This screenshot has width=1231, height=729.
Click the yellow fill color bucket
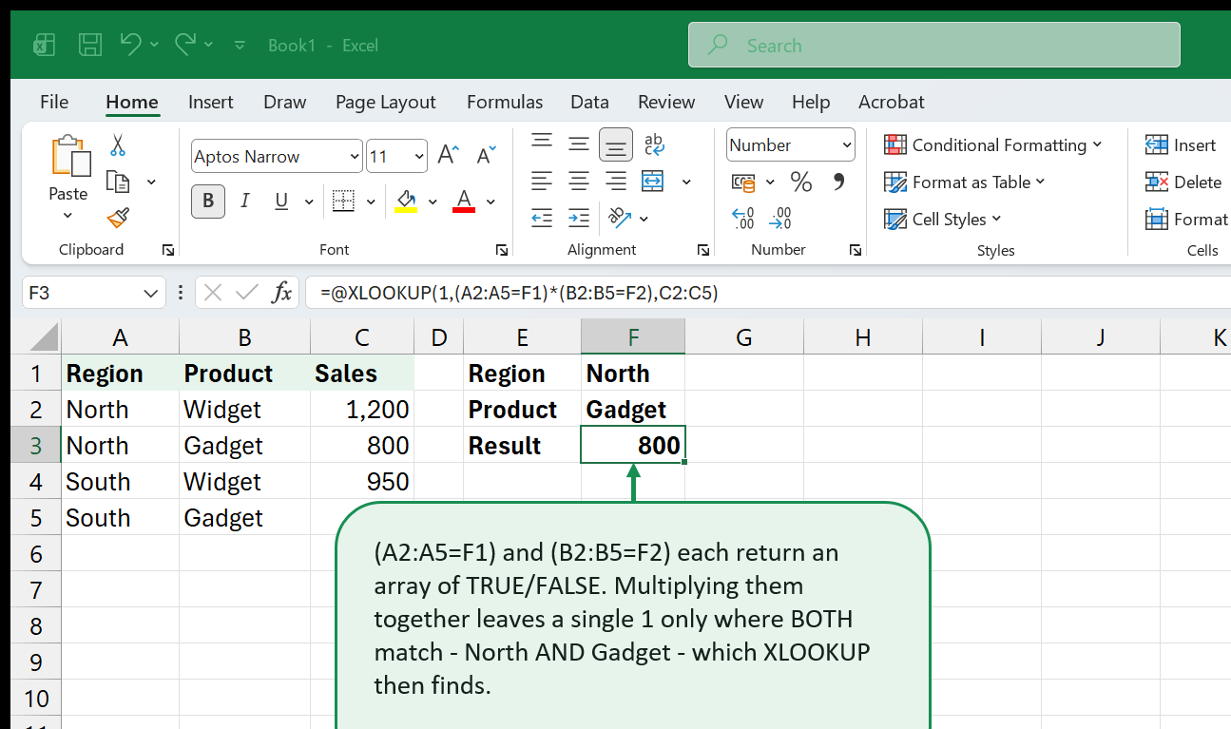pos(406,201)
